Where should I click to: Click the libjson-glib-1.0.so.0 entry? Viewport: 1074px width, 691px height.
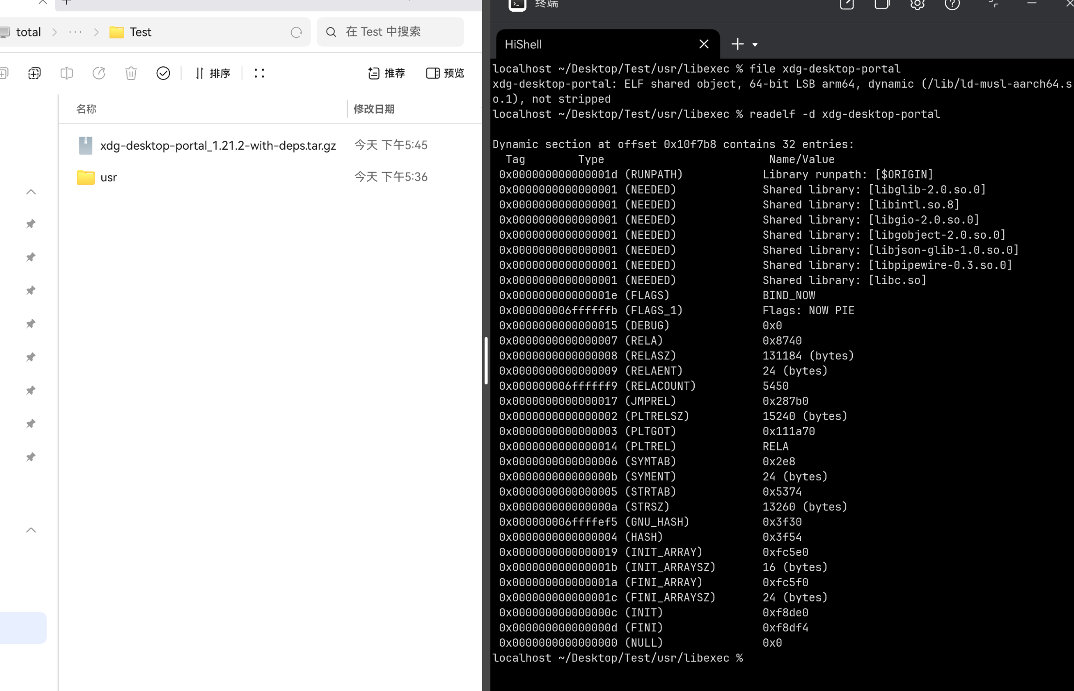point(944,250)
